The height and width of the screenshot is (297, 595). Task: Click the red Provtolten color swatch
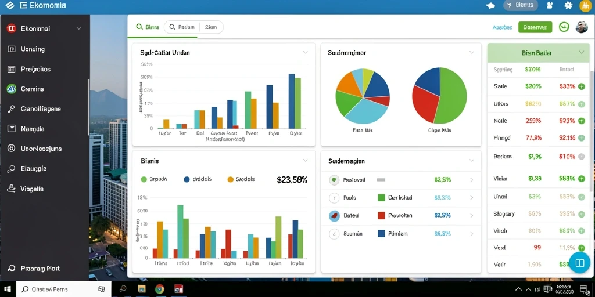[382, 216]
